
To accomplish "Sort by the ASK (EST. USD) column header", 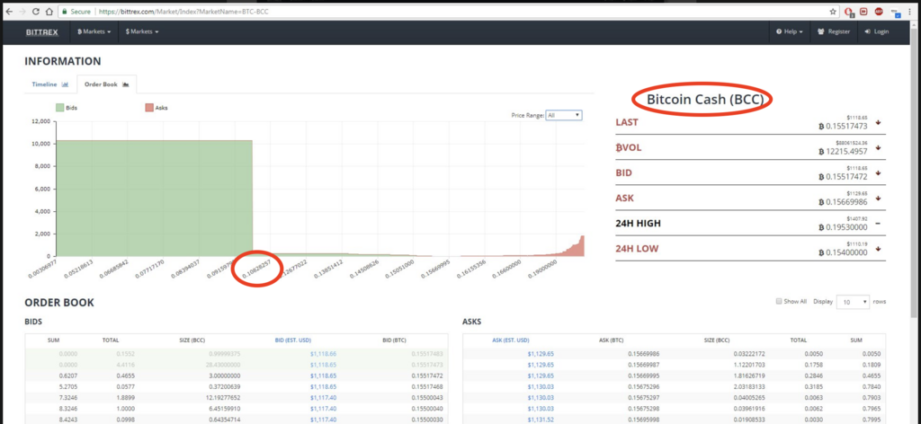I will (511, 340).
